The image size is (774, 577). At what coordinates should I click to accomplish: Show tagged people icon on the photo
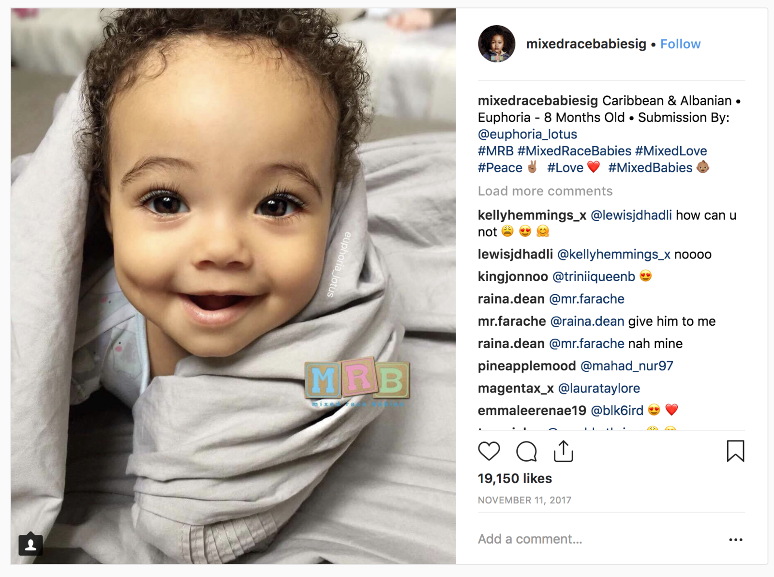point(30,544)
